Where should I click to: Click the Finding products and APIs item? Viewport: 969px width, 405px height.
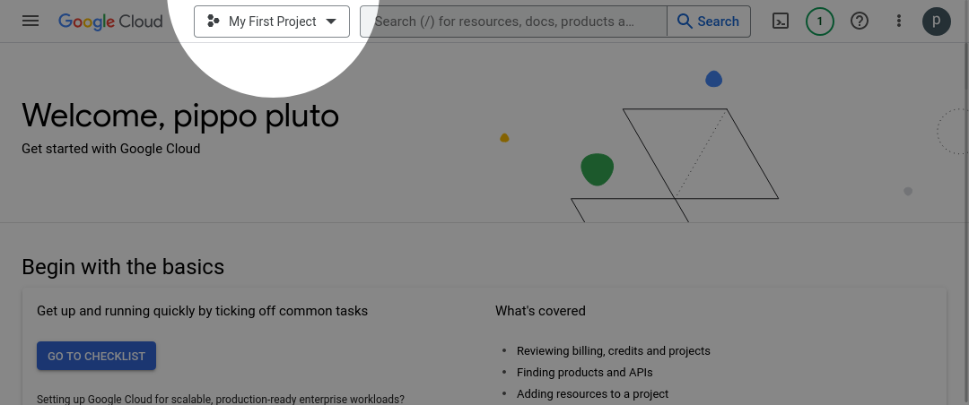[585, 372]
